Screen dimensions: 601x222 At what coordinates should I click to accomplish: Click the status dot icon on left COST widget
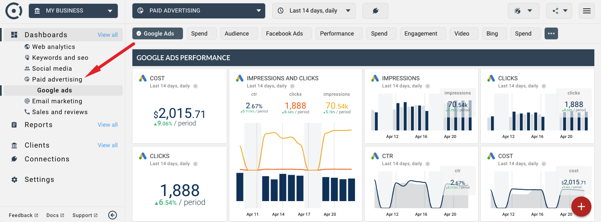pyautogui.click(x=195, y=86)
